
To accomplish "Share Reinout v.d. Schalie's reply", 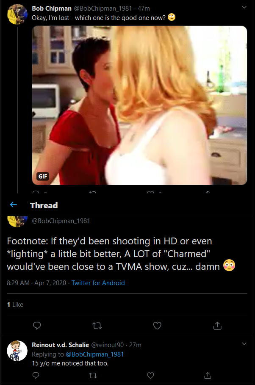I will coord(208,375).
